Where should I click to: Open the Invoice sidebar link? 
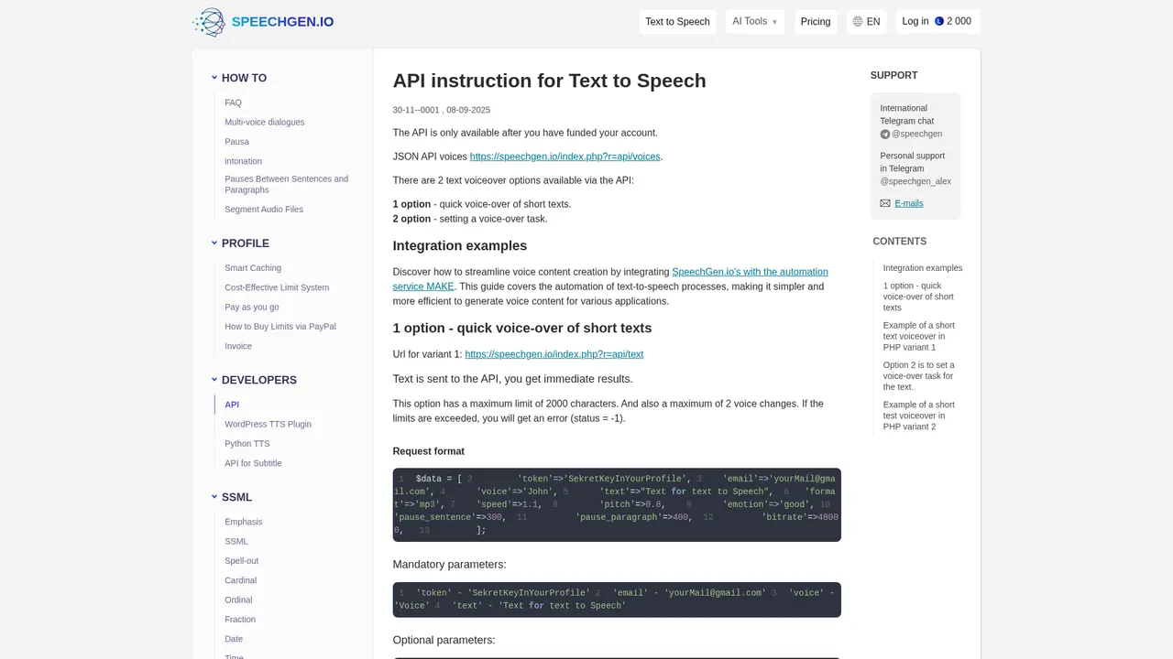238,346
